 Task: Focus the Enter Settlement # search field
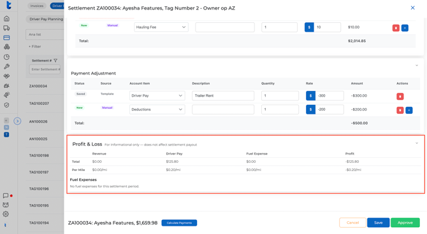point(45,69)
